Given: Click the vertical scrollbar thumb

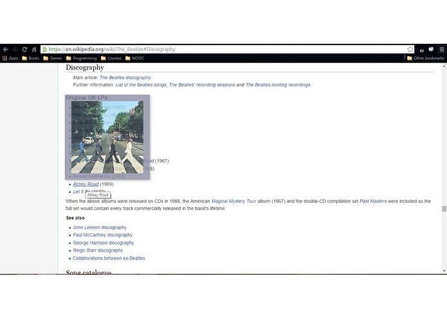Looking at the screenshot, I should pyautogui.click(x=444, y=209).
